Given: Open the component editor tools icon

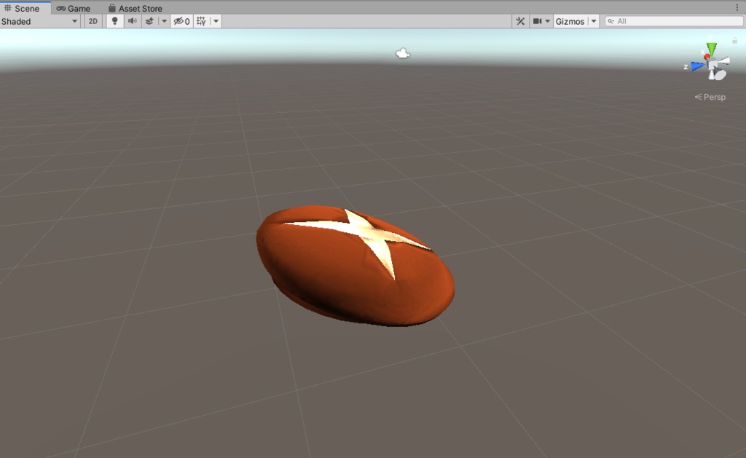Looking at the screenshot, I should click(x=520, y=21).
